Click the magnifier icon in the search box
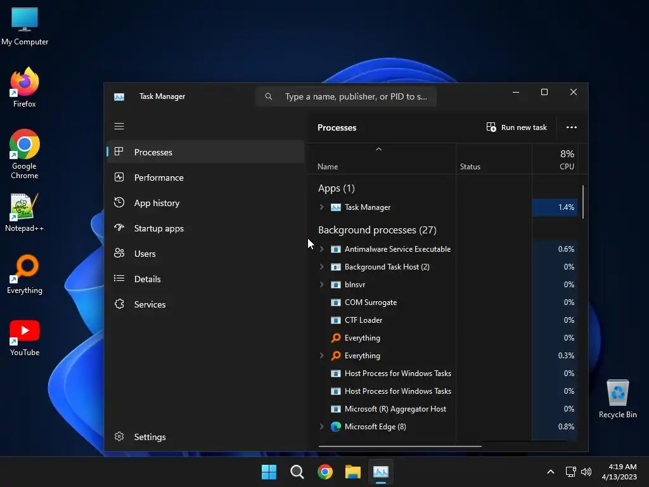The width and height of the screenshot is (649, 487). coord(269,96)
